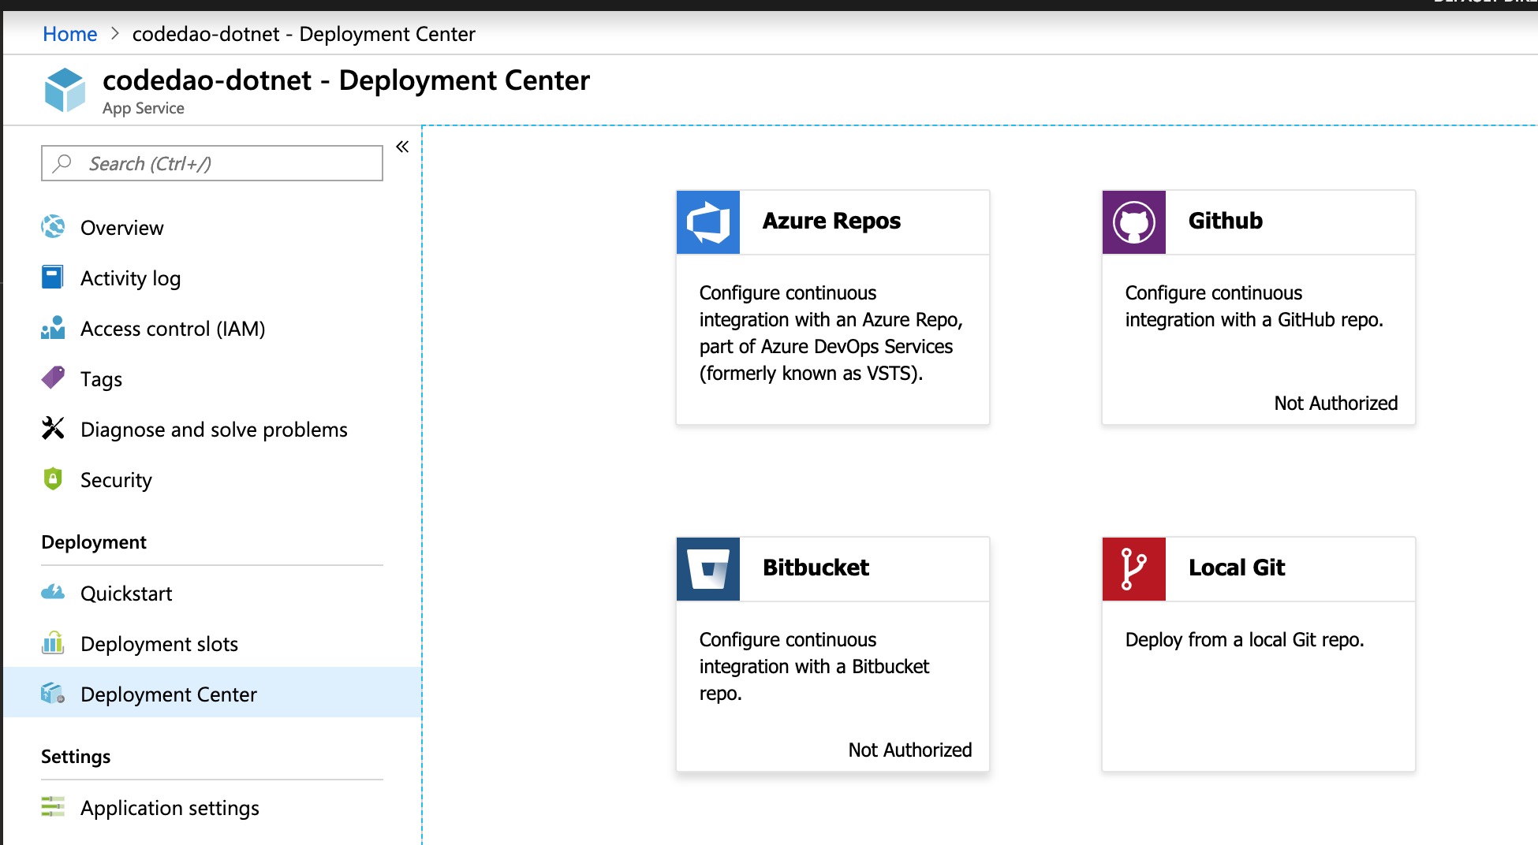The image size is (1538, 845).
Task: Click the Search (Ctrl+/) input field
Action: coord(221,163)
